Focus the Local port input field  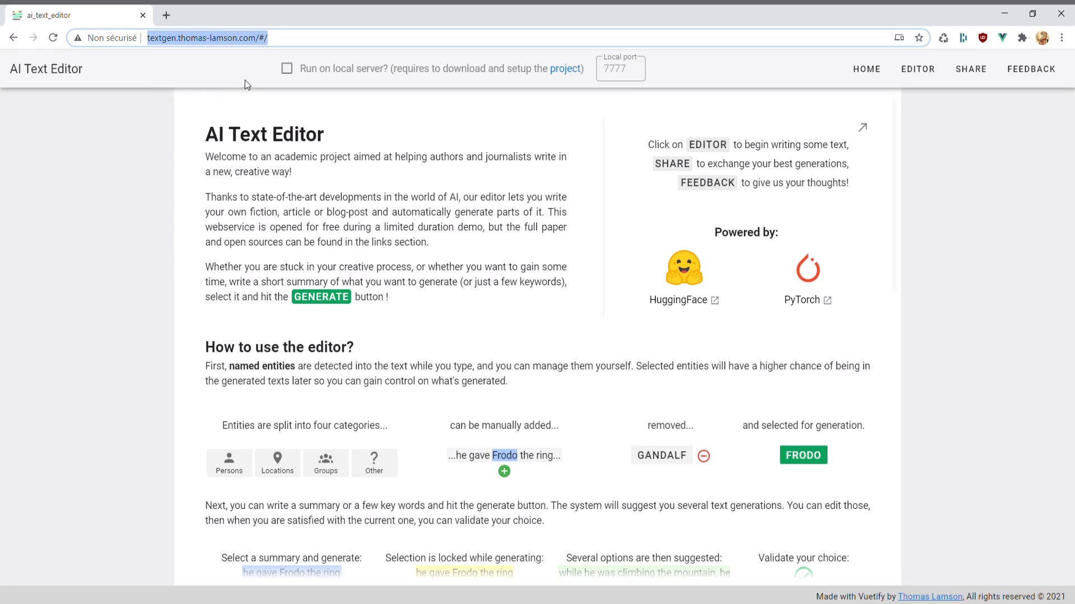tap(620, 69)
